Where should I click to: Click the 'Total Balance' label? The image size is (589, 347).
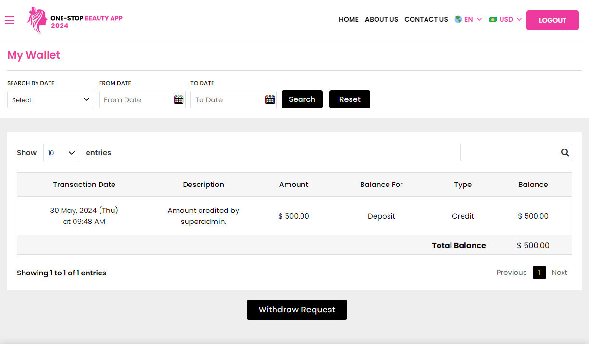click(459, 245)
